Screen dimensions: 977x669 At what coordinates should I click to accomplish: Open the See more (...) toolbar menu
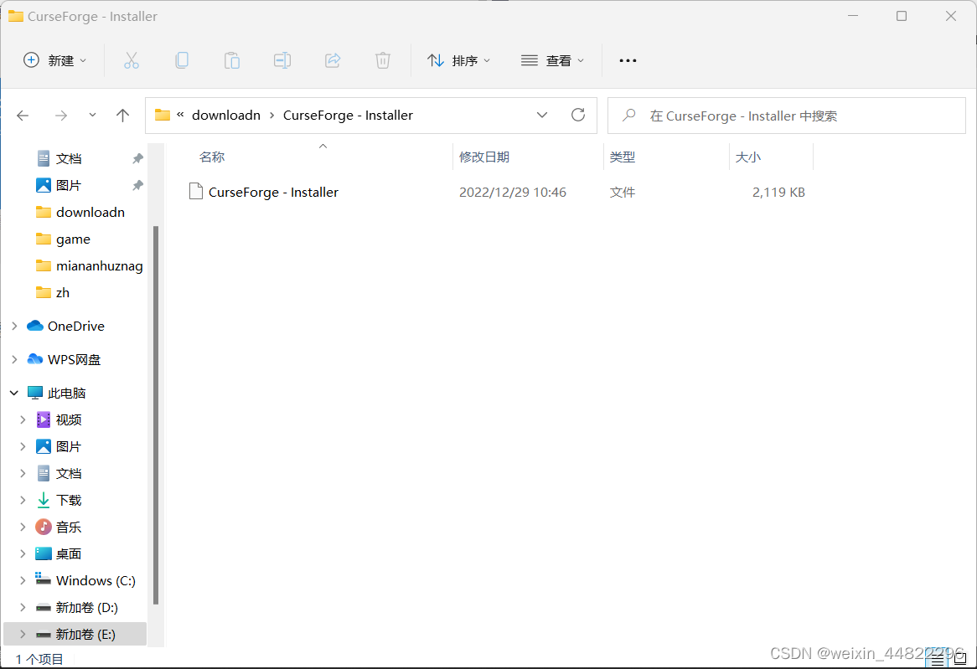coord(628,59)
